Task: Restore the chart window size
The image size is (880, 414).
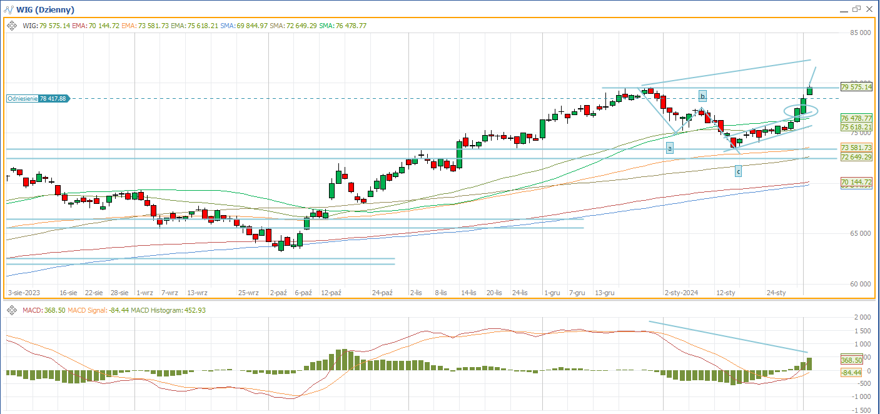Action: click(x=855, y=9)
